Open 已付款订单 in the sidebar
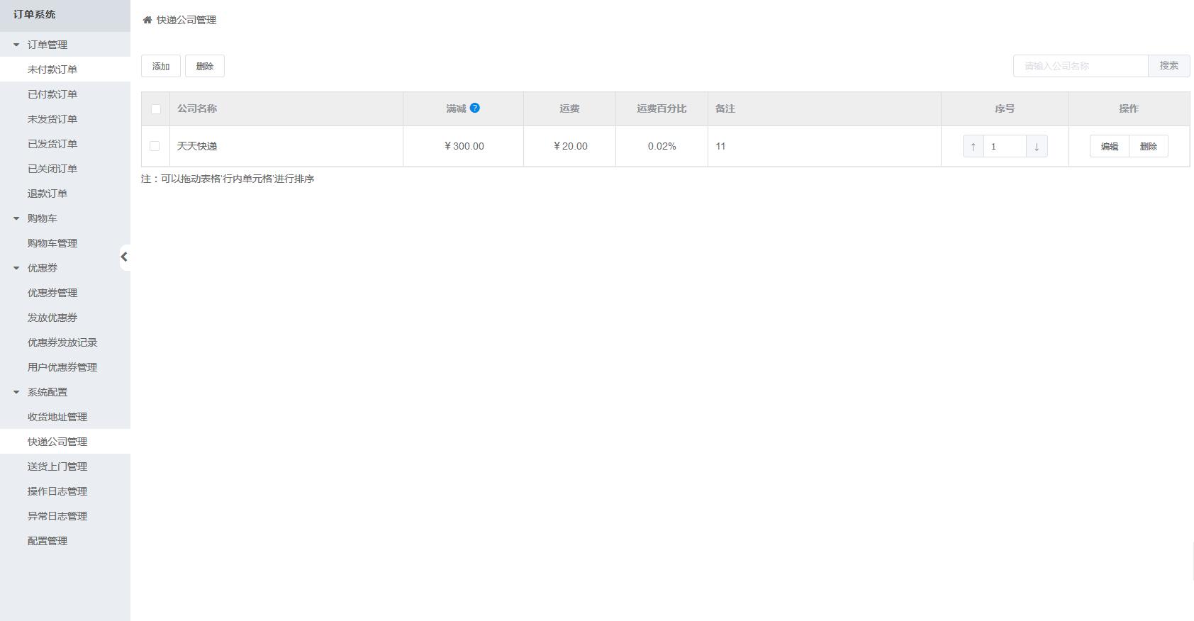The image size is (1194, 621). [65, 94]
